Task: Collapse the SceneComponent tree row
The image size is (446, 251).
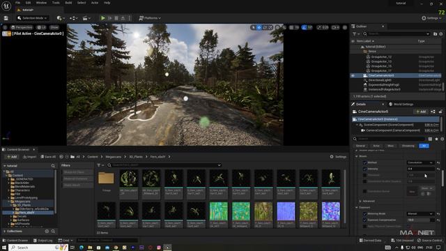Action: point(357,125)
